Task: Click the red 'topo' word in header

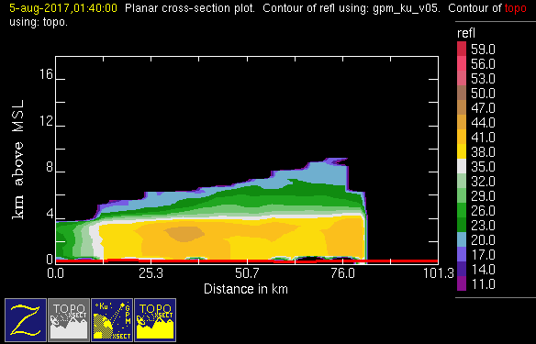Action: click(516, 8)
